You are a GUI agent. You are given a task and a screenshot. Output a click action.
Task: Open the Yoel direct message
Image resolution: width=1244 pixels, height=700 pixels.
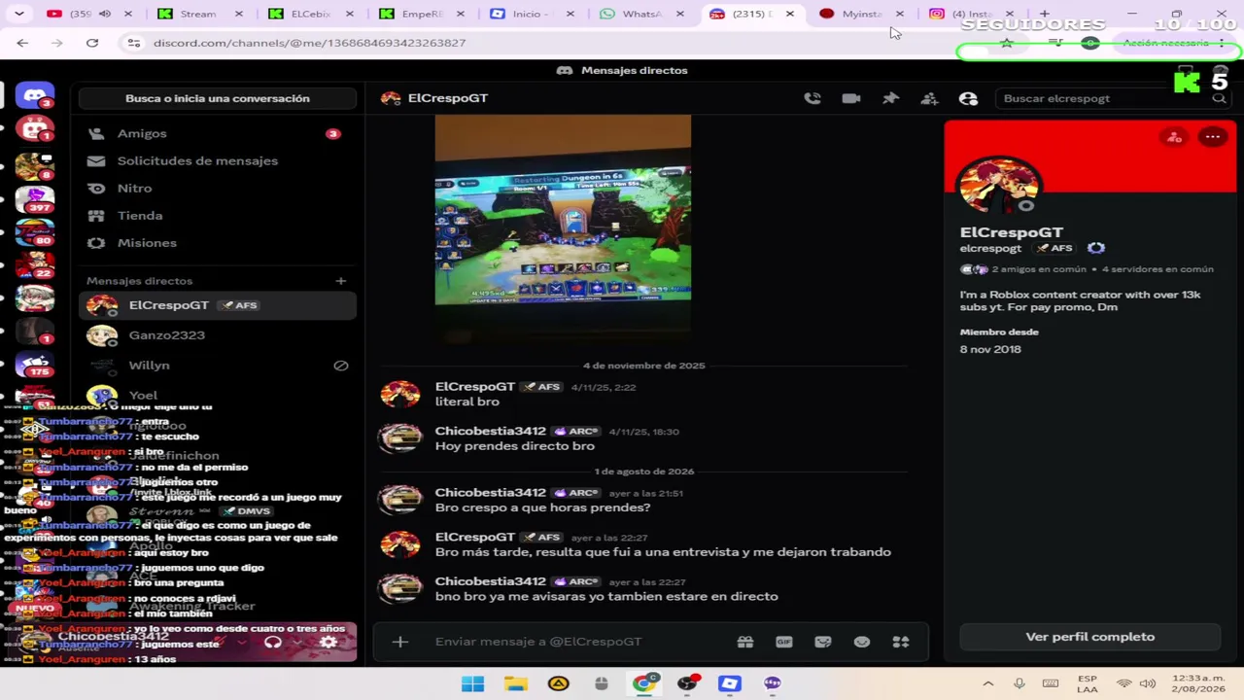pos(218,395)
